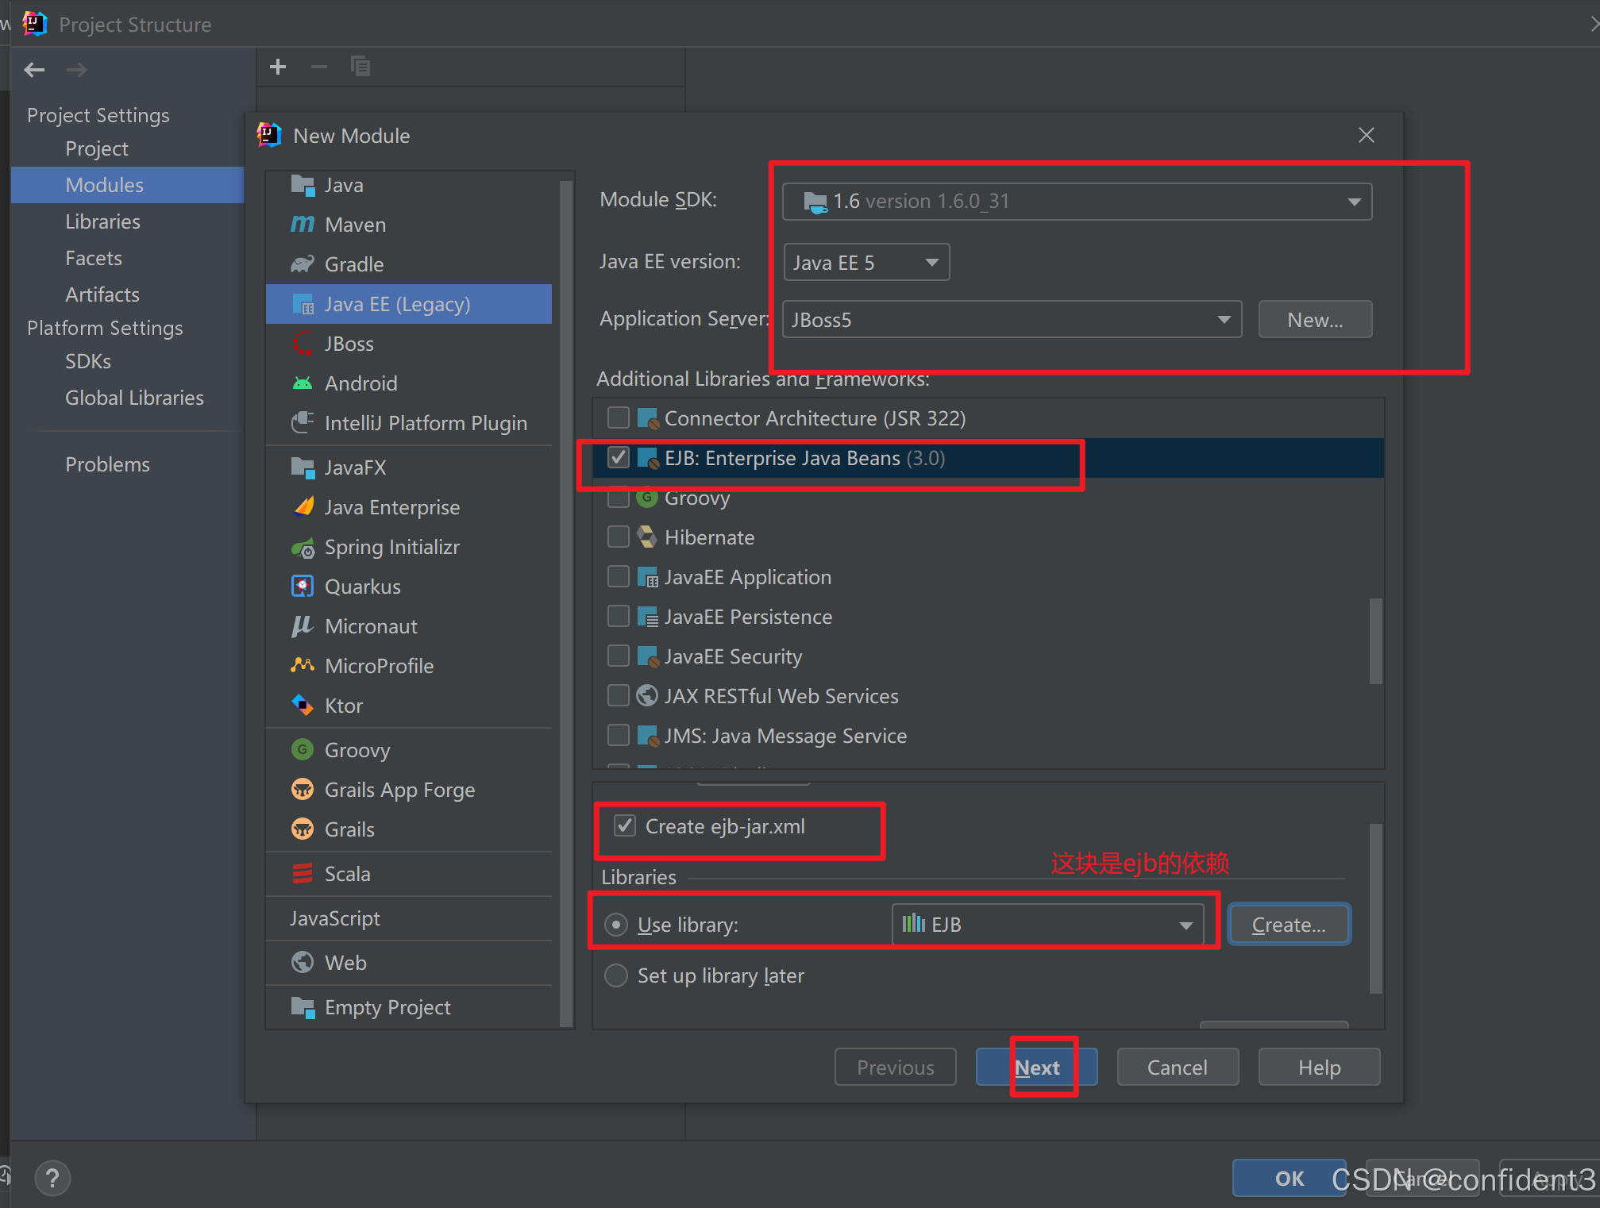Click the Next button
The width and height of the screenshot is (1600, 1208).
(1036, 1068)
